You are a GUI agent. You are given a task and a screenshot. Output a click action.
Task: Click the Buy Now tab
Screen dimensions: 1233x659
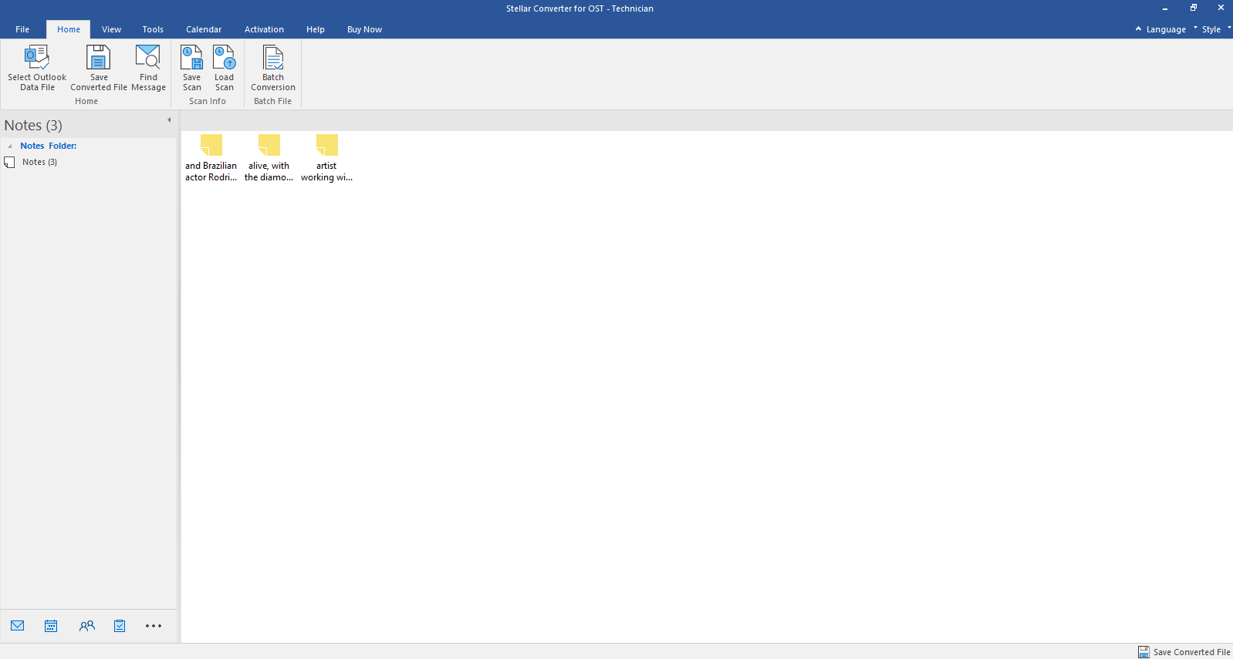point(364,29)
